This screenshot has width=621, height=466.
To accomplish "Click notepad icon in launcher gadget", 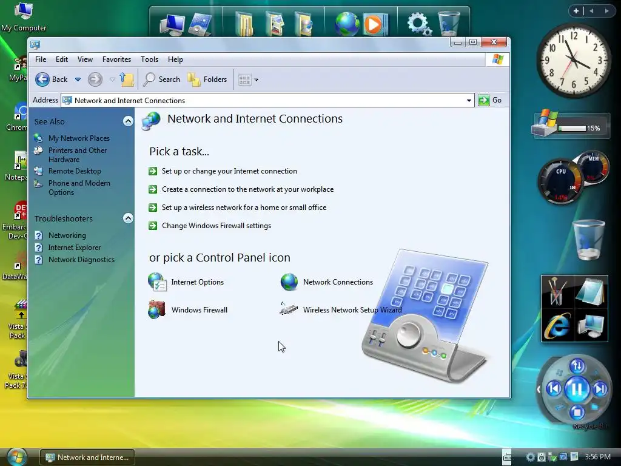I will coord(590,292).
